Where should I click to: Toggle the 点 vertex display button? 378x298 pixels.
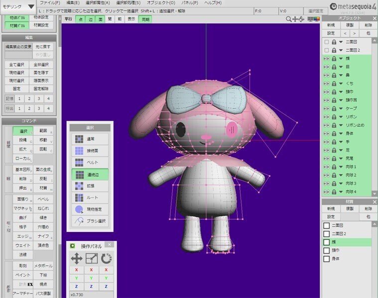[x=81, y=19]
